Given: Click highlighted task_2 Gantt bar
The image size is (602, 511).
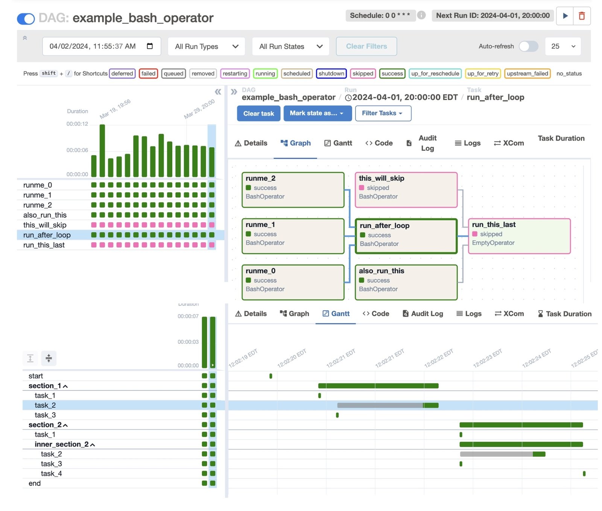Looking at the screenshot, I should tap(388, 405).
